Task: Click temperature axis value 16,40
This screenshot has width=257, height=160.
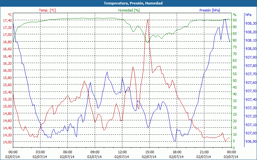Action: [x=7, y=56]
